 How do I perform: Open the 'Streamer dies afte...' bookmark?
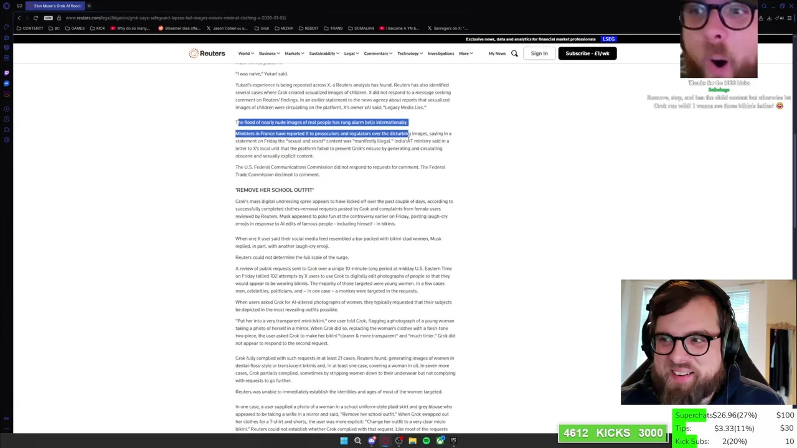pos(179,28)
